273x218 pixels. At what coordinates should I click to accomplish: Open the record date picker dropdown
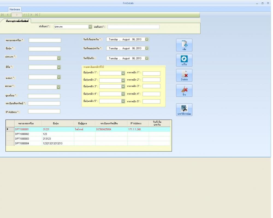click(147, 58)
